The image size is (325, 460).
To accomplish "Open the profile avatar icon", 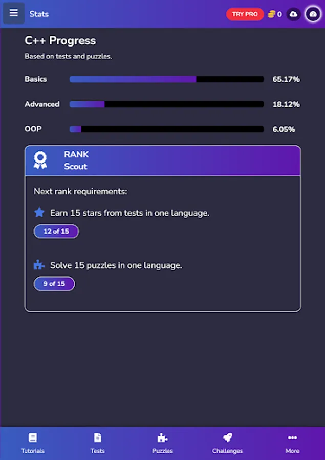I will (x=313, y=14).
